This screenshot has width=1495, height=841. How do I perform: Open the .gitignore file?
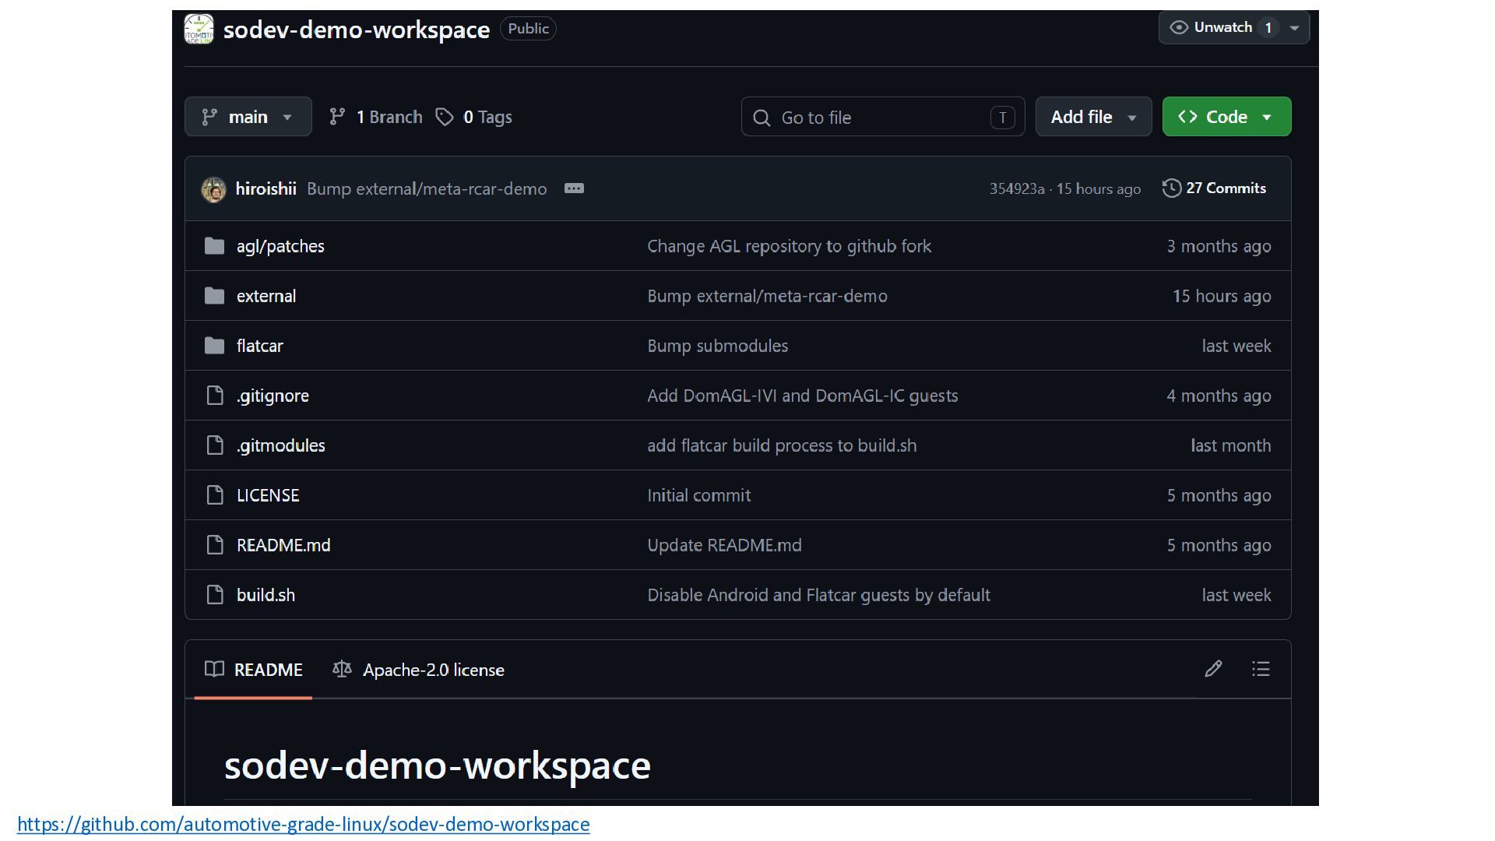pyautogui.click(x=273, y=396)
